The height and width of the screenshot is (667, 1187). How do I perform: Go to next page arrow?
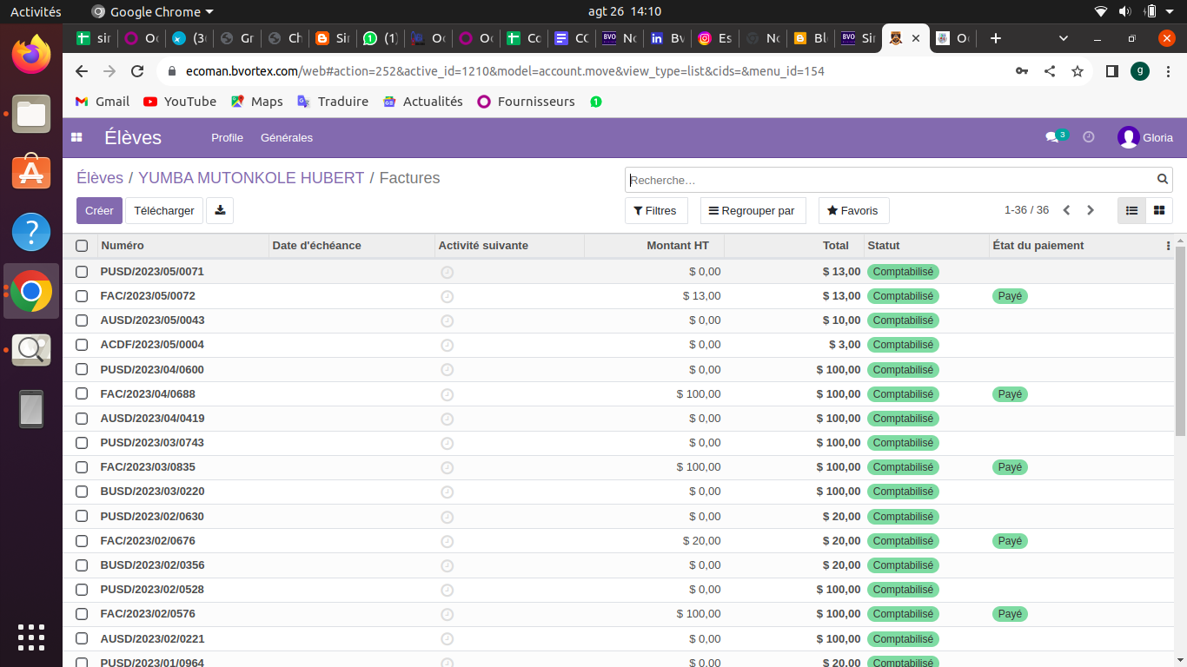[x=1091, y=210]
